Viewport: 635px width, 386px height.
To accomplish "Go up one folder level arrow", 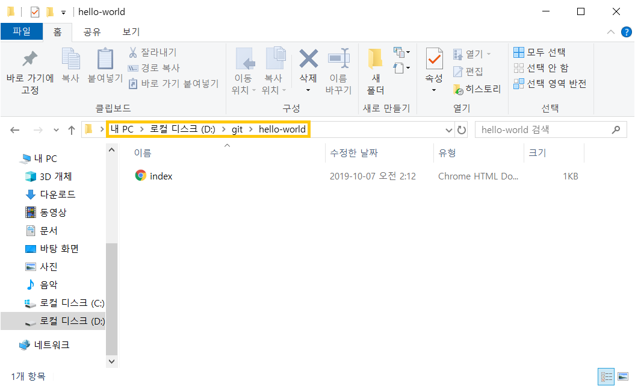I will (72, 130).
